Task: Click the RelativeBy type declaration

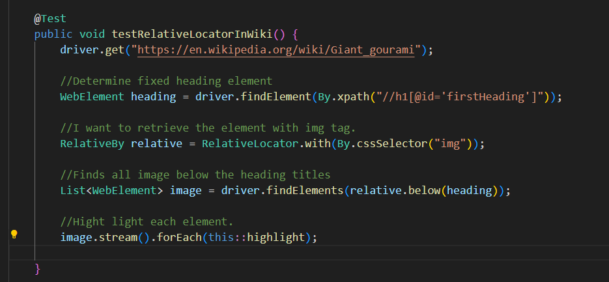Action: 92,143
